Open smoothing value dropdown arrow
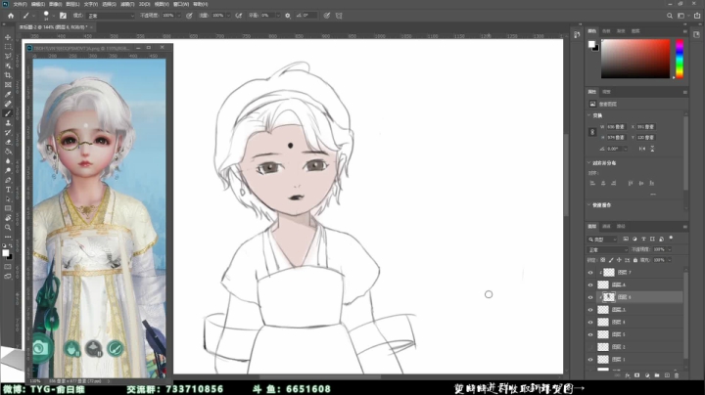 click(x=278, y=16)
